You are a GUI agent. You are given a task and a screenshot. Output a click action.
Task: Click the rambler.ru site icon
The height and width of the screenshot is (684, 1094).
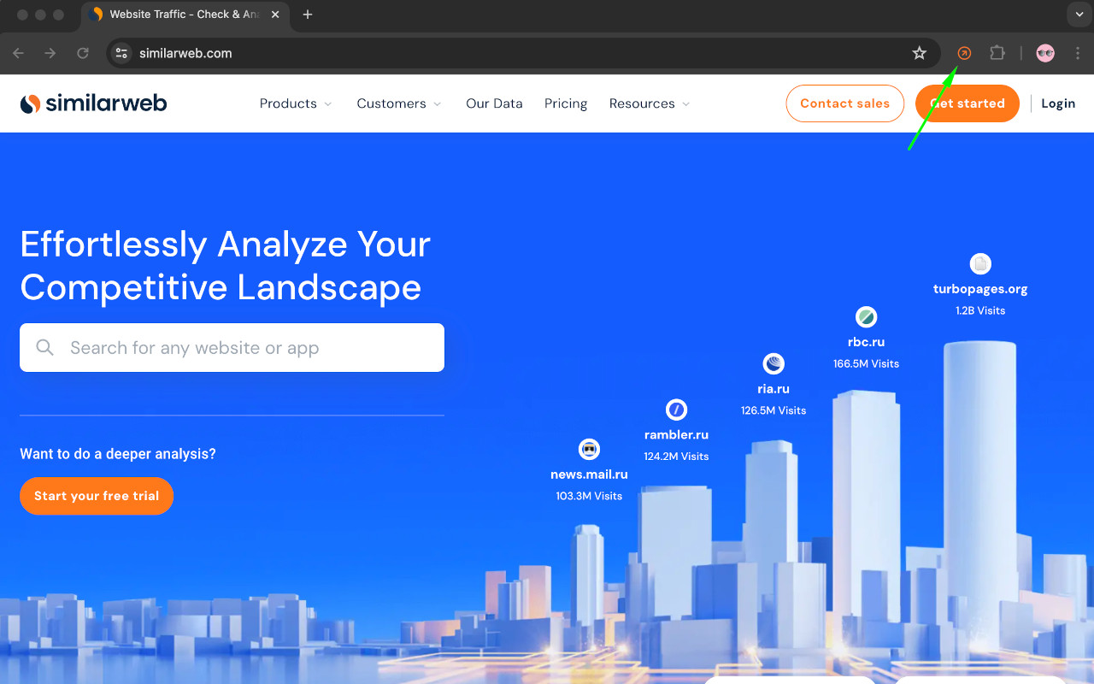tap(676, 410)
